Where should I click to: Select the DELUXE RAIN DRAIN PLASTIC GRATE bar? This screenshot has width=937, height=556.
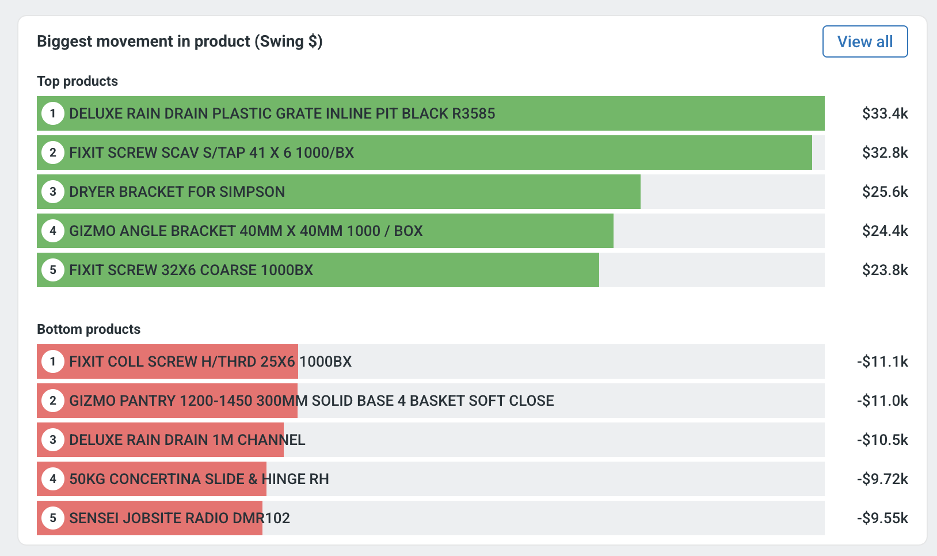(282, 113)
